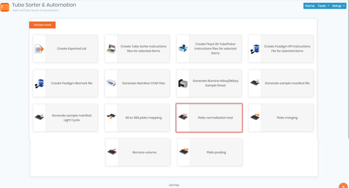
Task: Click the Plate merging icon
Action: coord(255,116)
